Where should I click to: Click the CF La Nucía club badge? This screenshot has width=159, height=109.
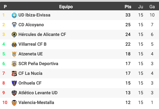tap(14, 73)
